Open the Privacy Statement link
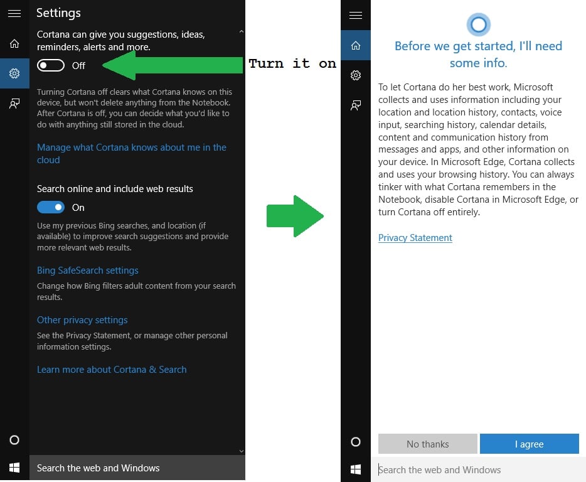586x482 pixels. pyautogui.click(x=415, y=238)
